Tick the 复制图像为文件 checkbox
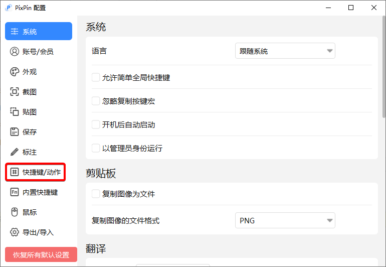 [96, 194]
